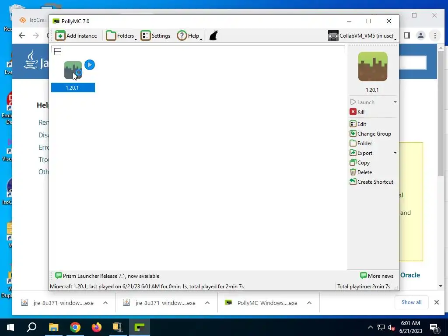Image resolution: width=448 pixels, height=336 pixels.
Task: Click the network tray icon
Action: pos(381,327)
